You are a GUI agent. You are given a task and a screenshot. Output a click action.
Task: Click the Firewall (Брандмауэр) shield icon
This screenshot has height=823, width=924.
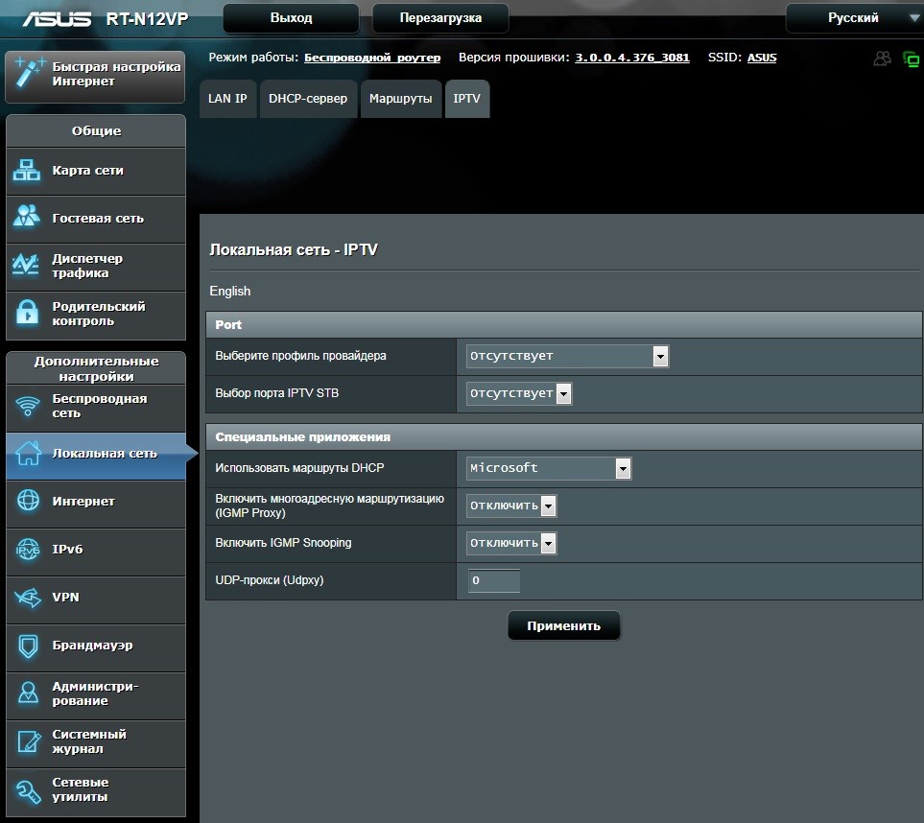point(28,646)
